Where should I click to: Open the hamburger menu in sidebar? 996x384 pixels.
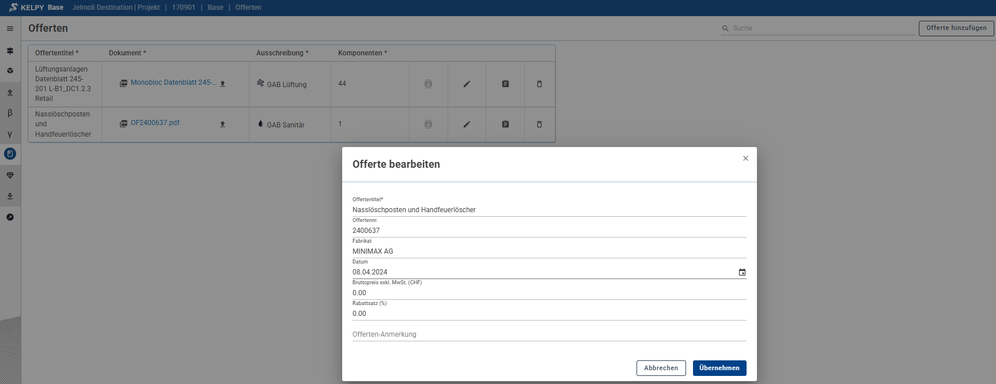(10, 28)
